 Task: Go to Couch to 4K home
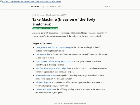tap(34, 6)
